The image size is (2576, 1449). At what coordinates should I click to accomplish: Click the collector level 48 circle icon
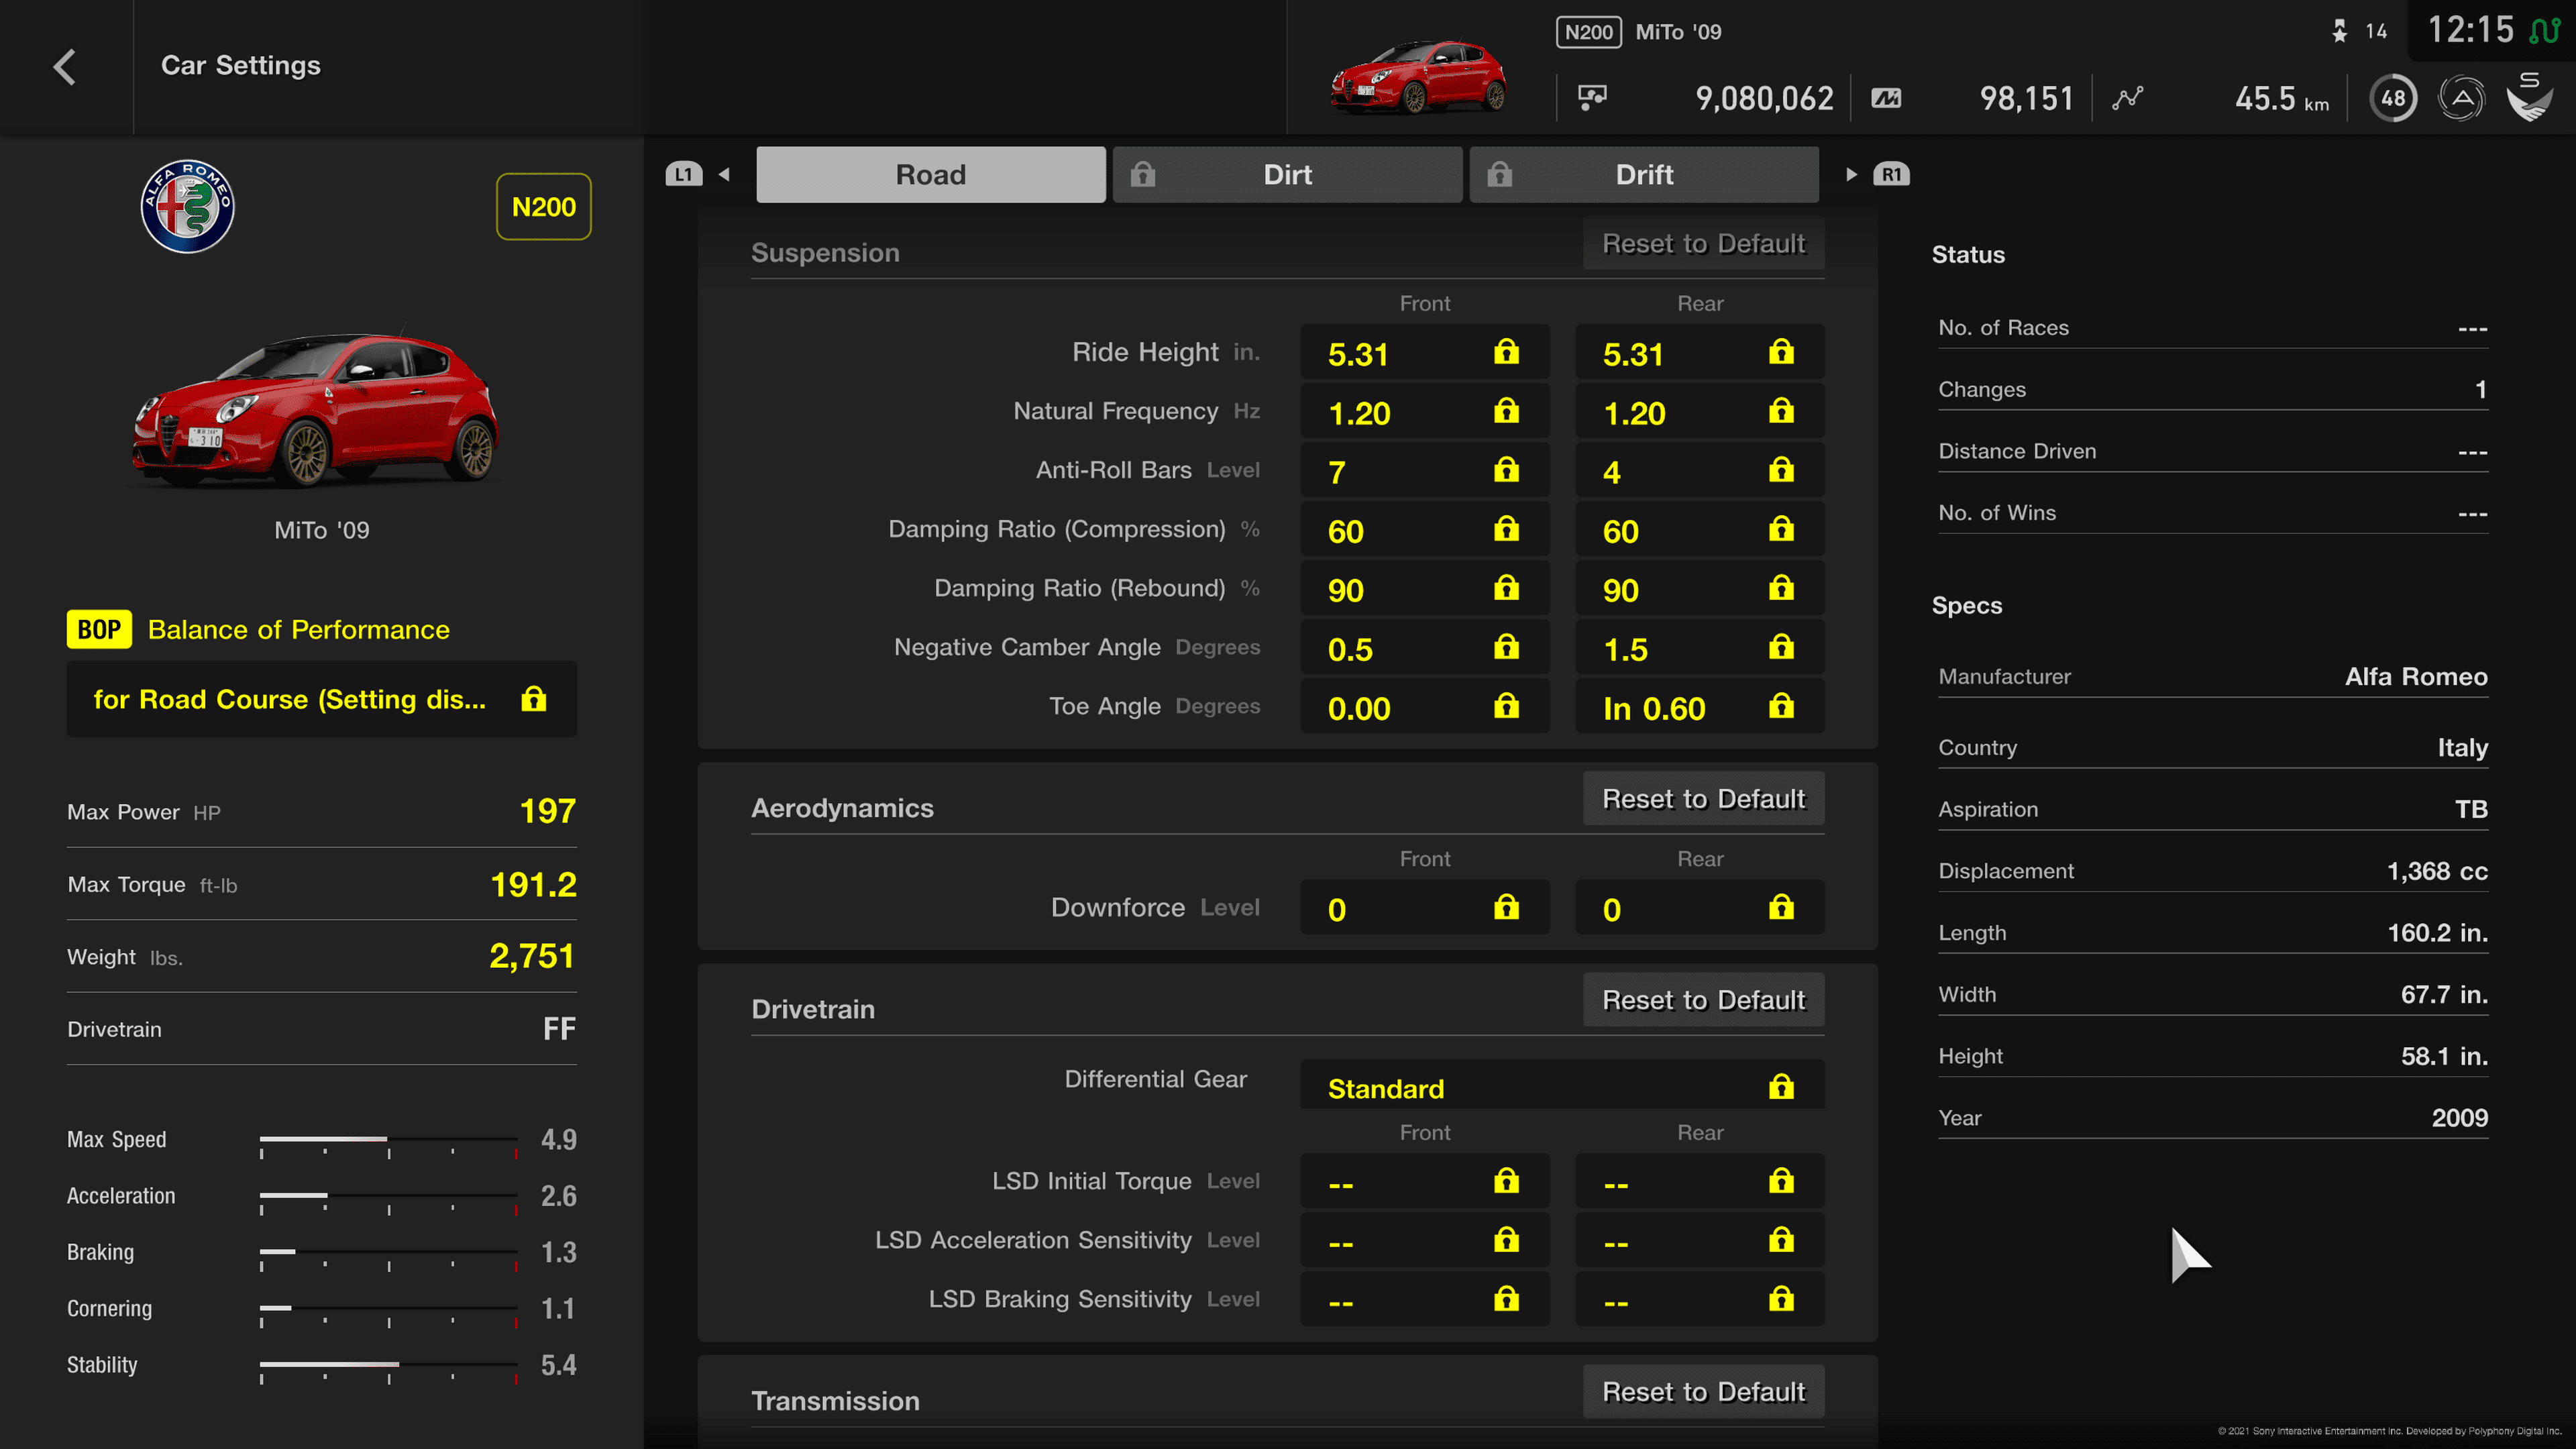(2393, 98)
